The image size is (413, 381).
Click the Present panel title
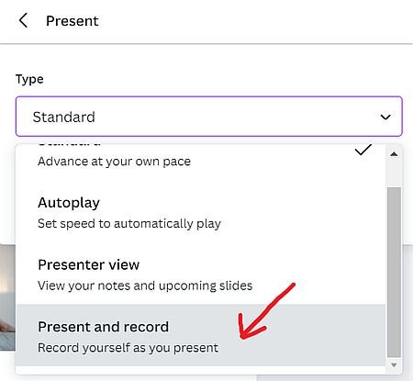[x=73, y=21]
